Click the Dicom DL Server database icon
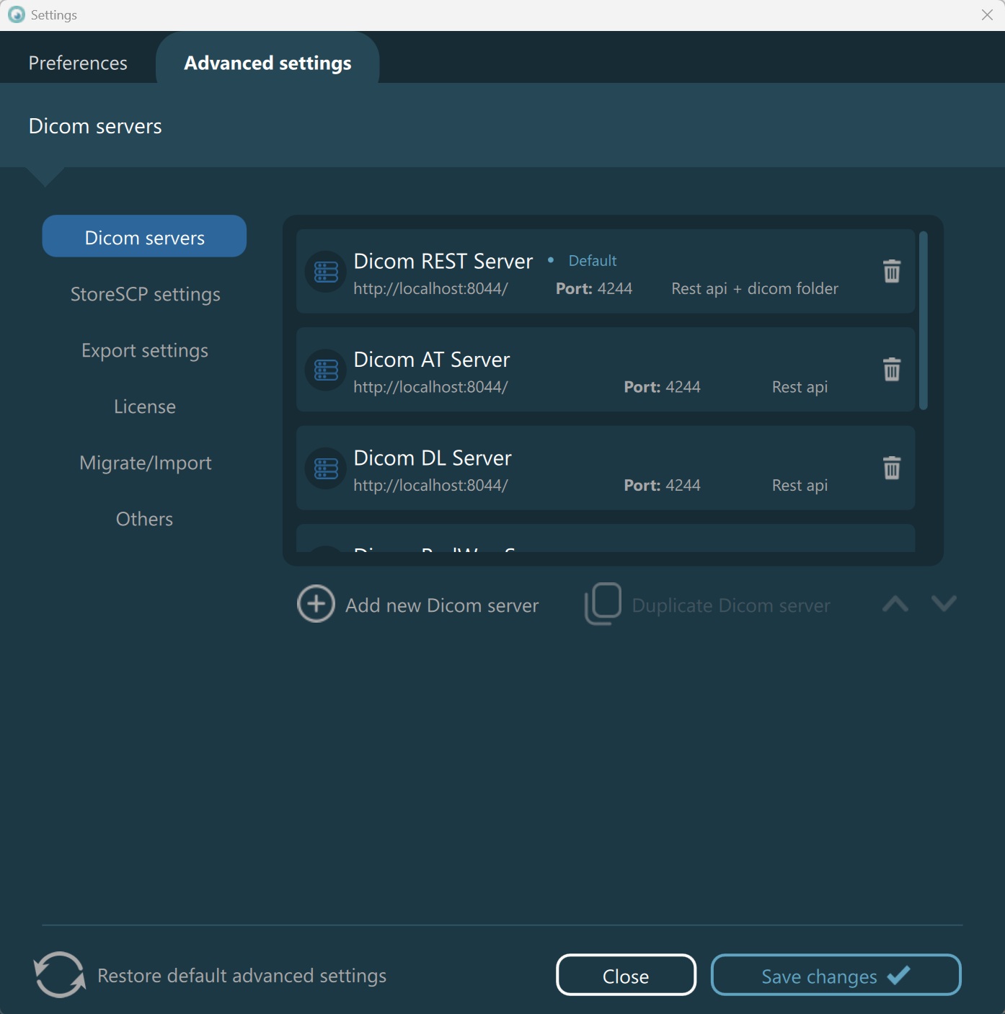The image size is (1005, 1014). click(326, 468)
